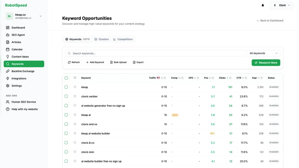Select Keywords in the sidebar
This screenshot has height=168, width=299.
[x=24, y=64]
